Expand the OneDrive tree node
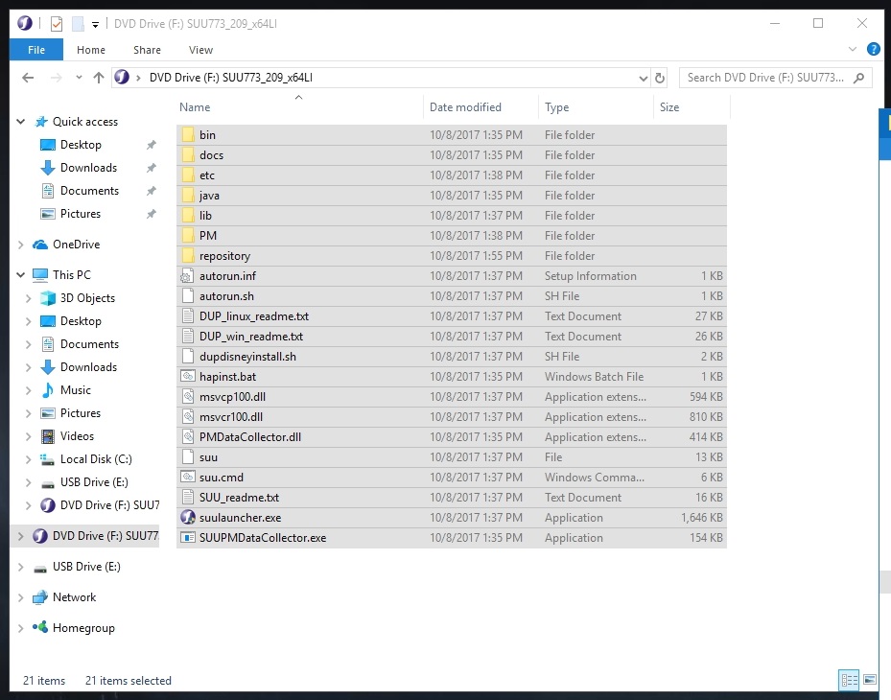Image resolution: width=891 pixels, height=700 pixels. pos(21,245)
